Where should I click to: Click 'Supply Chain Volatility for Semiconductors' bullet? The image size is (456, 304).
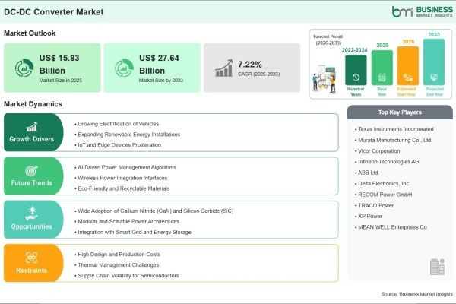point(126,275)
